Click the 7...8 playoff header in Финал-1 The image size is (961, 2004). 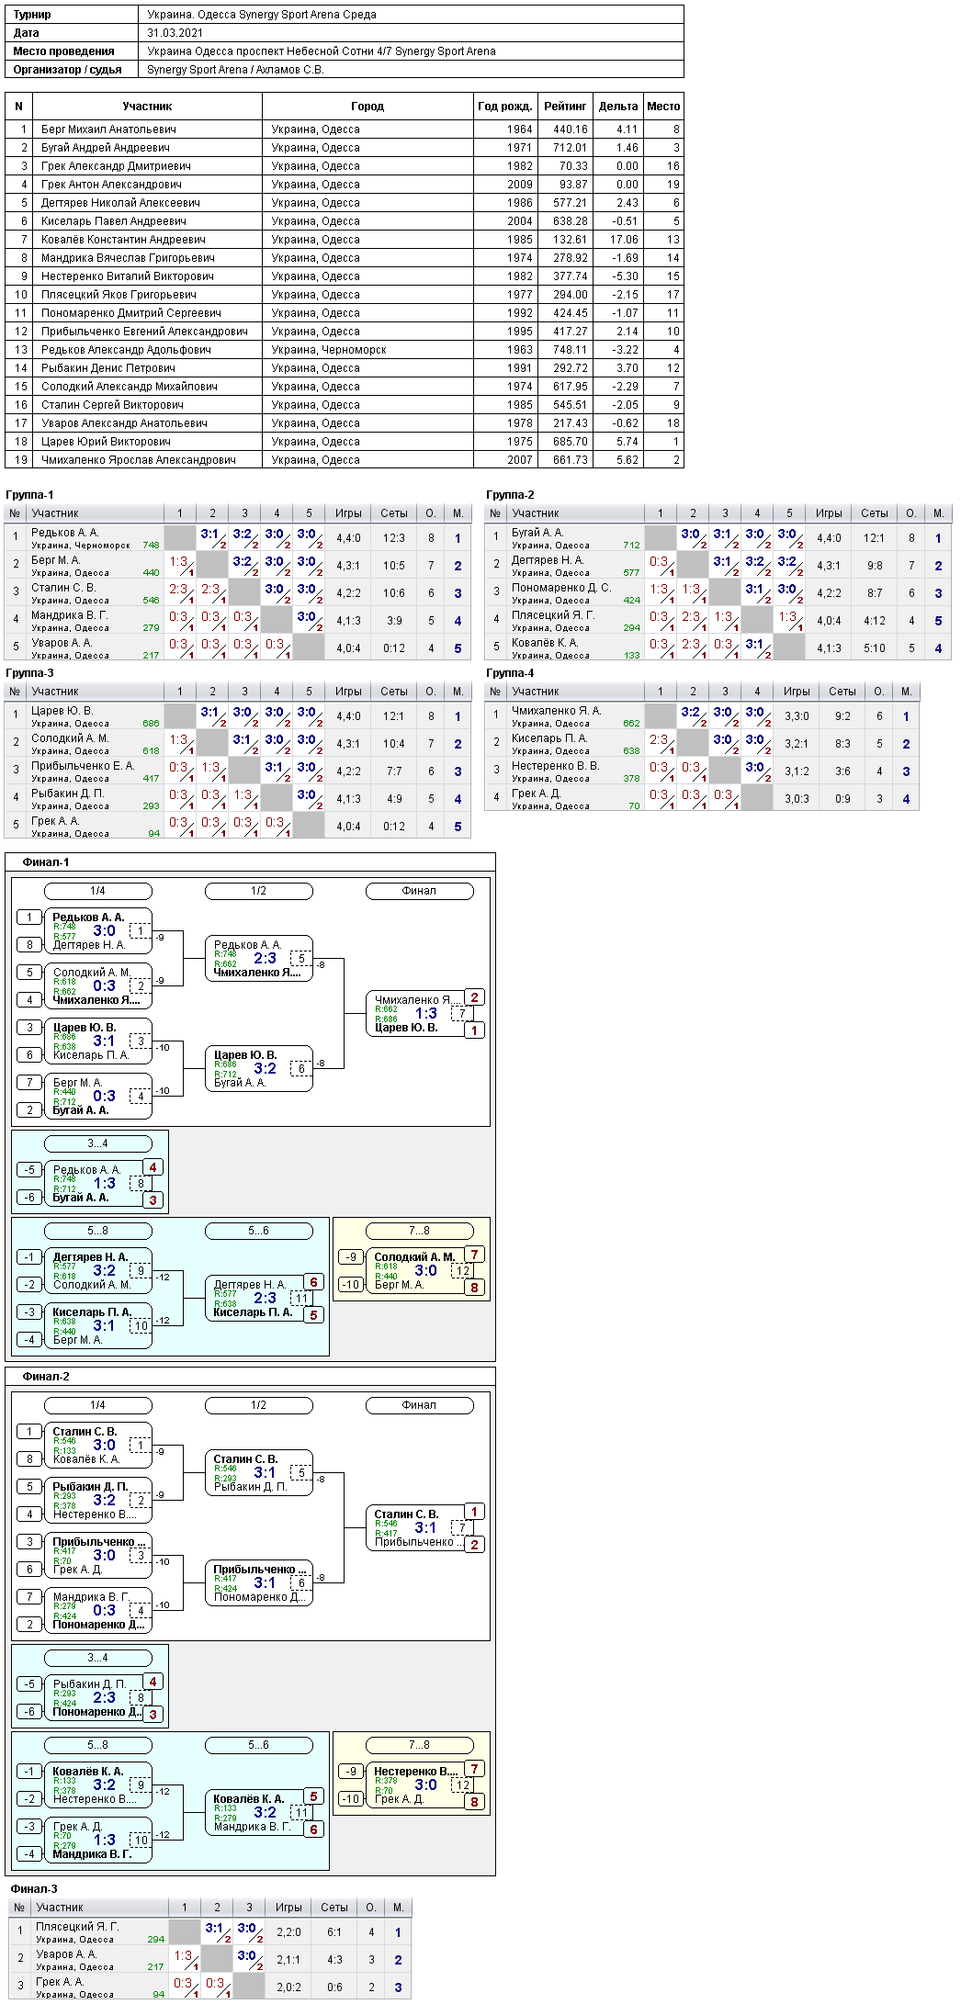coord(419,1231)
